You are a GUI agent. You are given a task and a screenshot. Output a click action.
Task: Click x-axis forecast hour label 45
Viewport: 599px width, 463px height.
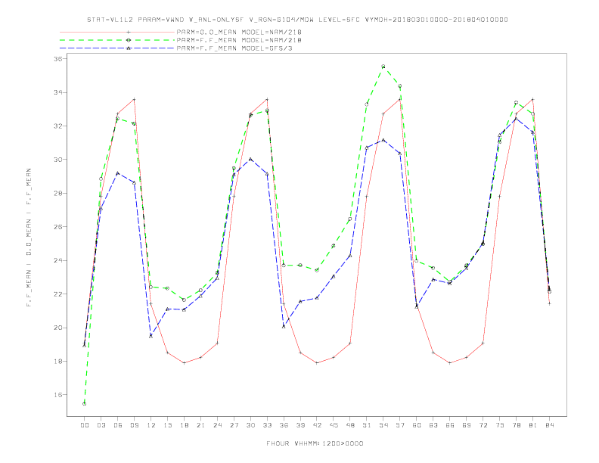[x=334, y=425]
